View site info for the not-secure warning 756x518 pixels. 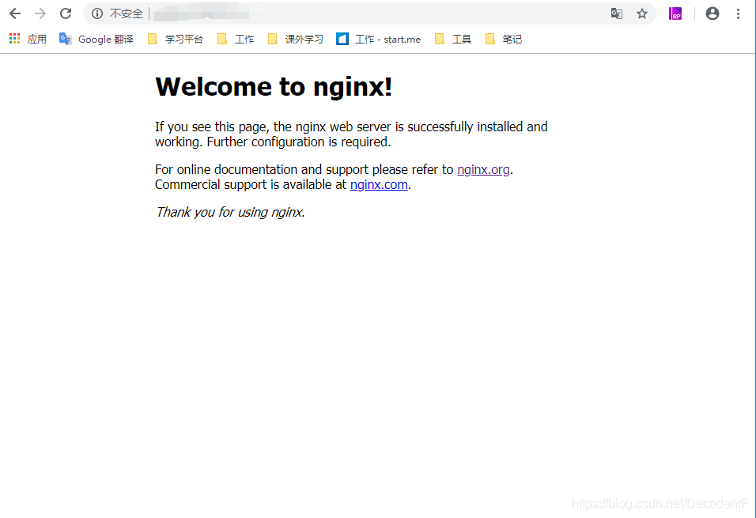click(97, 13)
